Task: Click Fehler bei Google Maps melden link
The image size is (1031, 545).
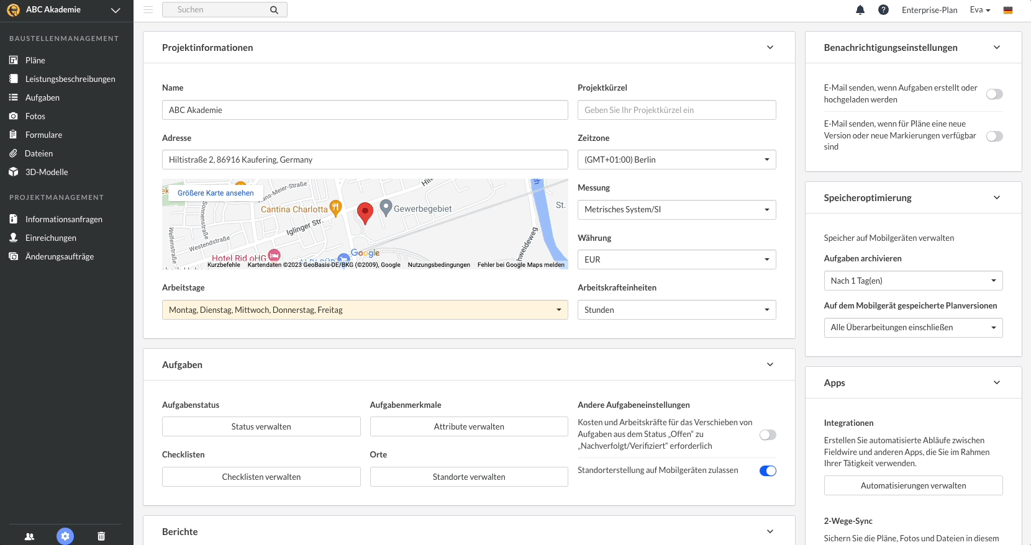Action: [521, 265]
